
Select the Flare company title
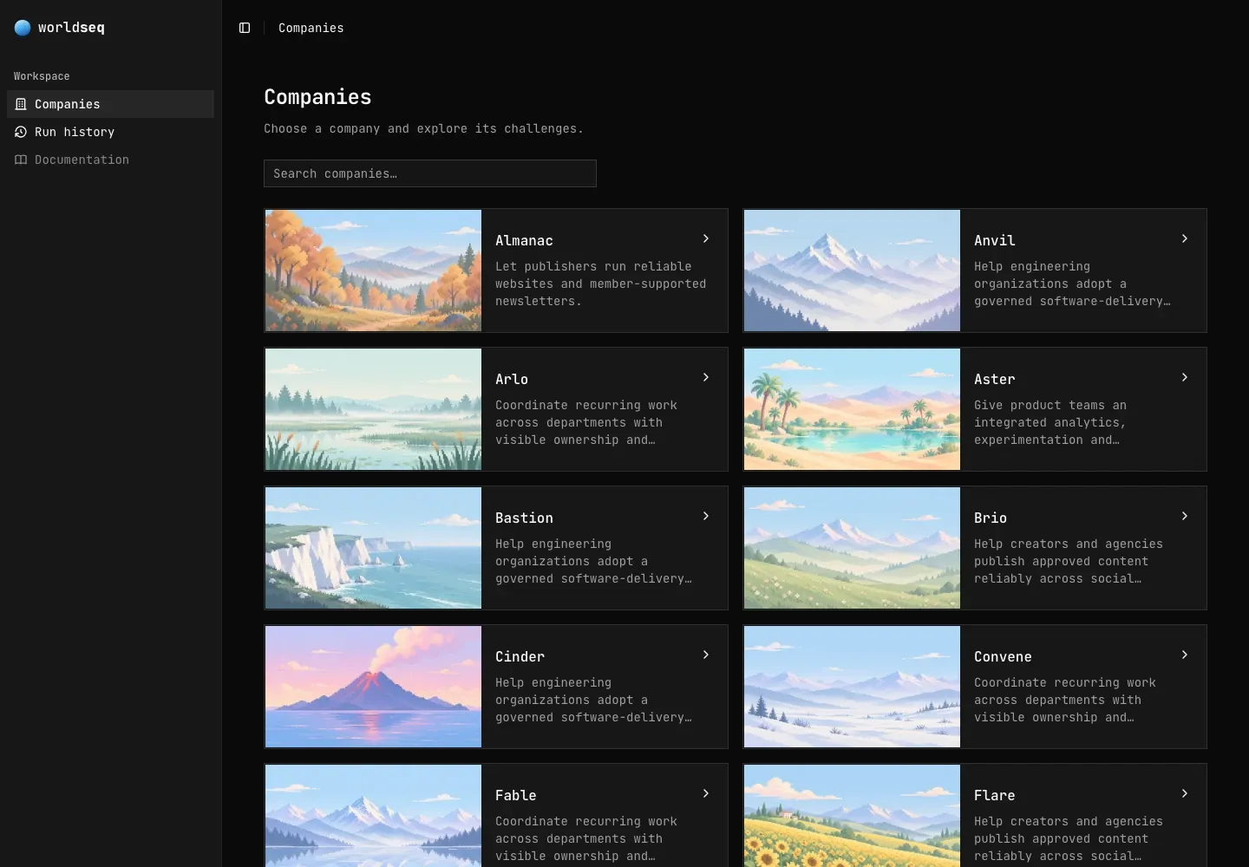click(x=994, y=795)
